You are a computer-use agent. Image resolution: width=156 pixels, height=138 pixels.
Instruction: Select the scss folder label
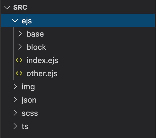30,113
